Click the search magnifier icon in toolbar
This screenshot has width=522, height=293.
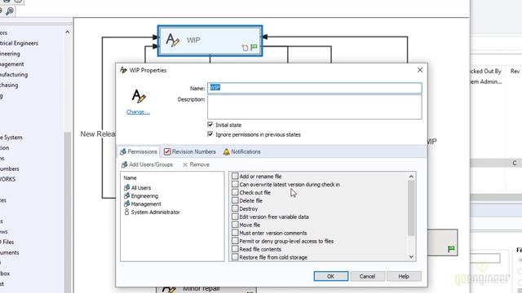click(x=10, y=11)
